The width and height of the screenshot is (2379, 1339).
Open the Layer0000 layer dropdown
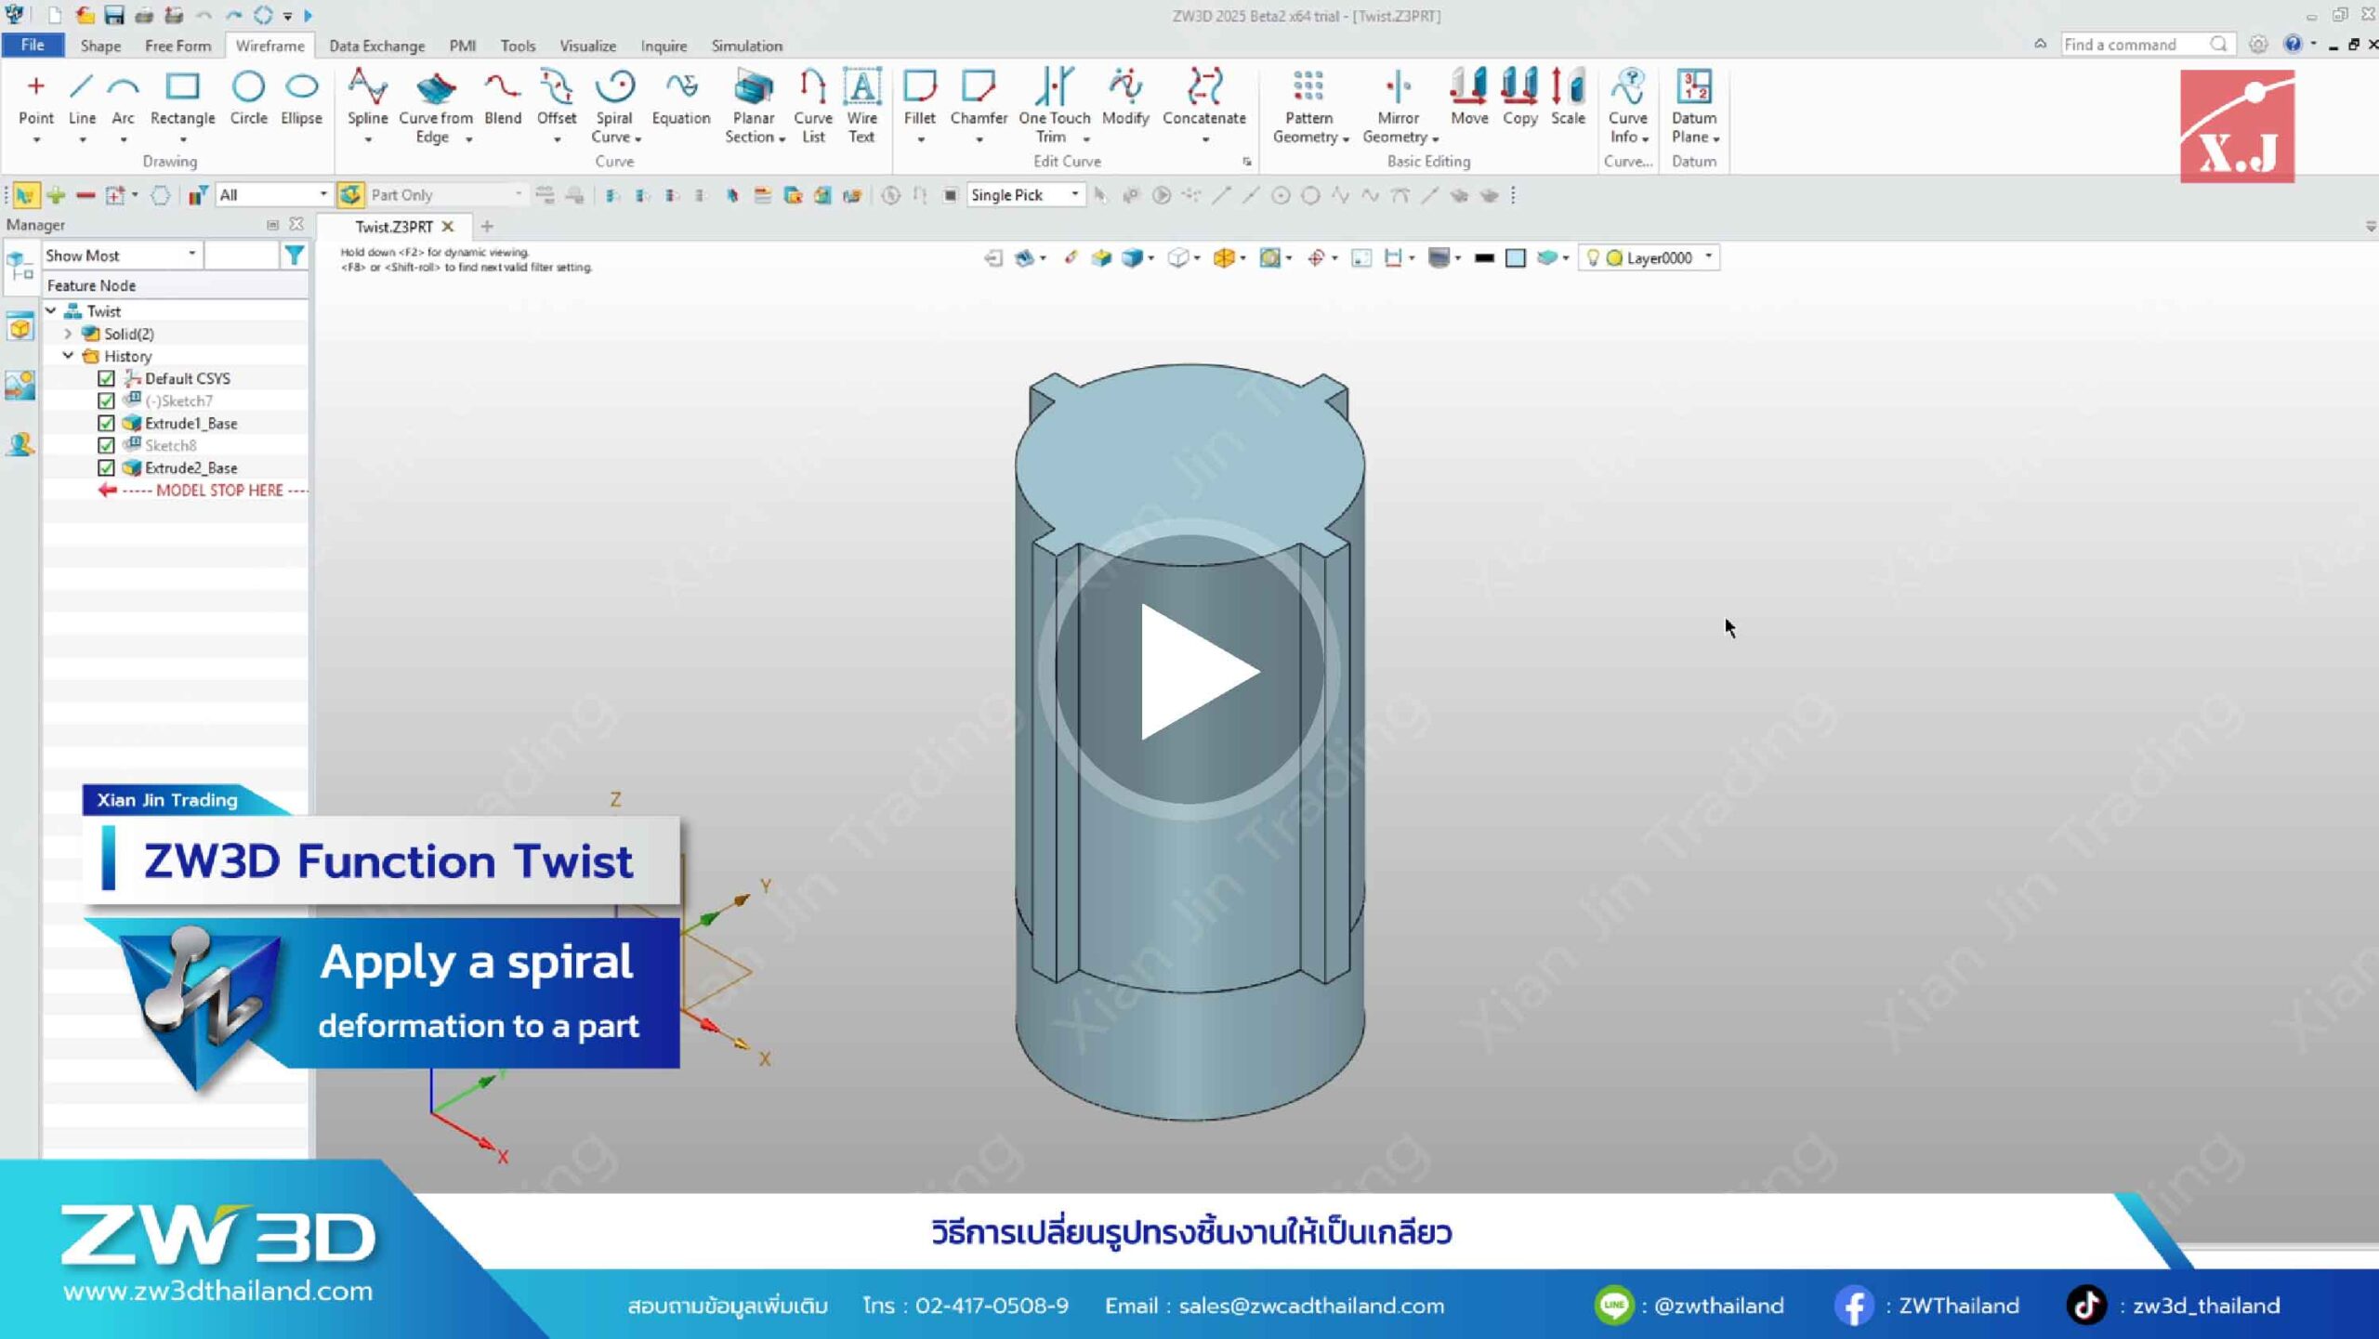click(x=1708, y=257)
